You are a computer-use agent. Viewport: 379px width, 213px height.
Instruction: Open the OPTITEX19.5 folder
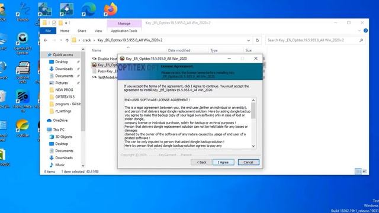pyautogui.click(x=62, y=97)
